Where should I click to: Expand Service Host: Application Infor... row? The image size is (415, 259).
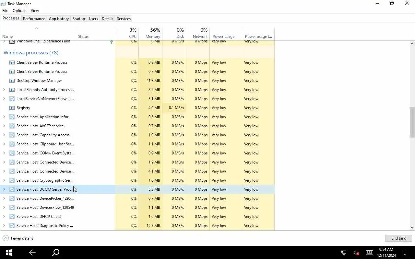click(4, 117)
